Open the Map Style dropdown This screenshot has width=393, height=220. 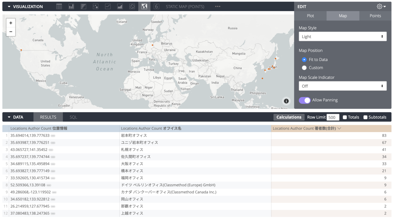(343, 36)
